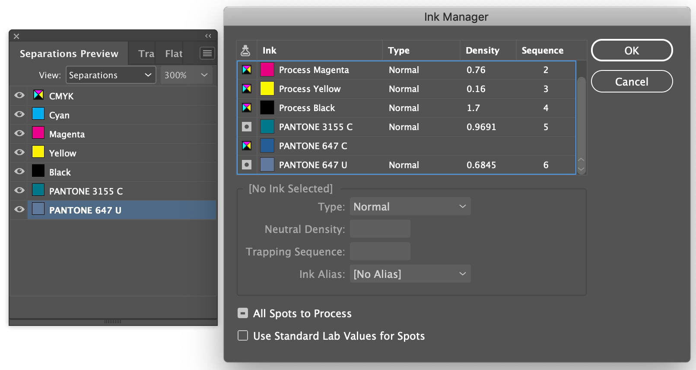Click the Process Magenta color swatch
Screen dimensions: 696x370
tap(267, 70)
